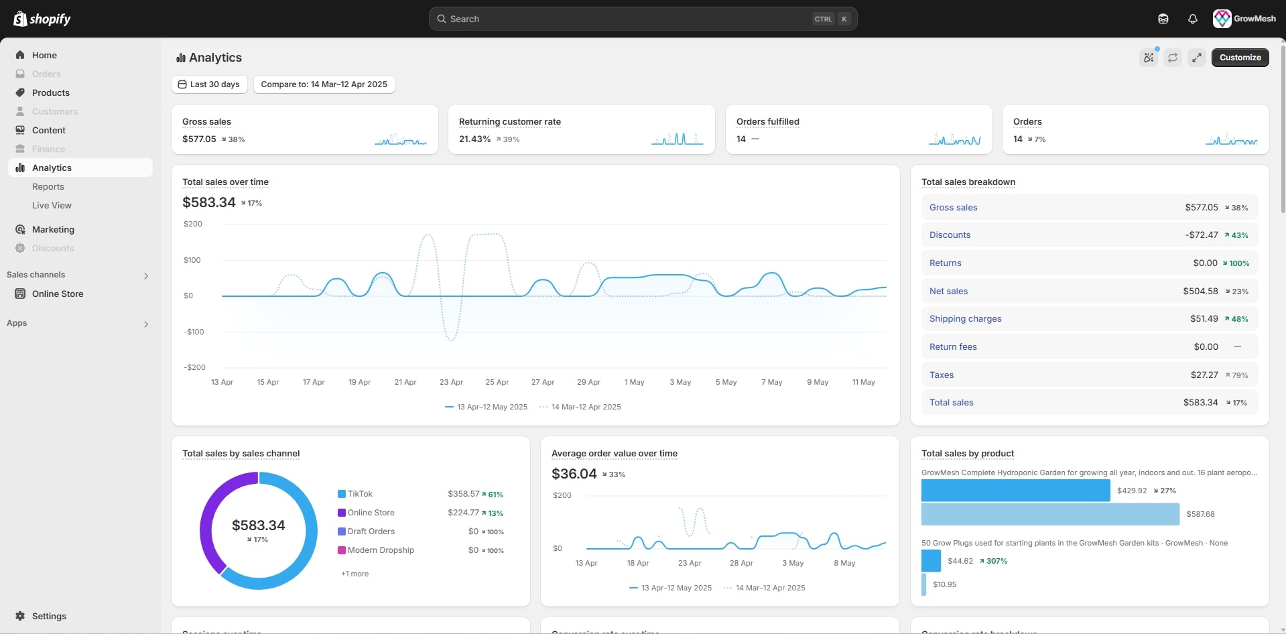
Task: Enter fullscreen using the expand arrows icon
Action: (x=1196, y=58)
